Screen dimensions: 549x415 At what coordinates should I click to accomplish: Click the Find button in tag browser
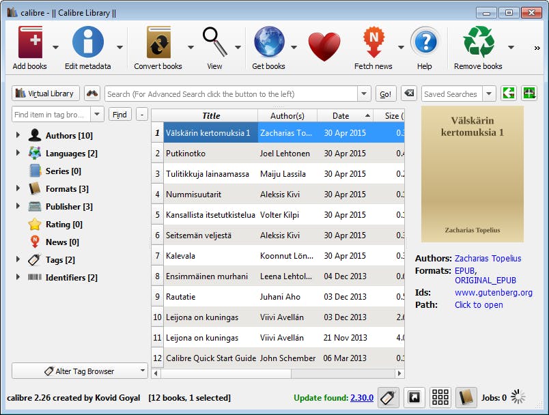click(x=119, y=115)
